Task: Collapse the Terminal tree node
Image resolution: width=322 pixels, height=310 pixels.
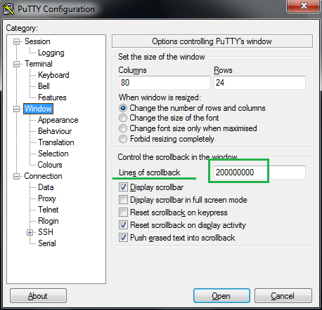Action: coord(16,65)
